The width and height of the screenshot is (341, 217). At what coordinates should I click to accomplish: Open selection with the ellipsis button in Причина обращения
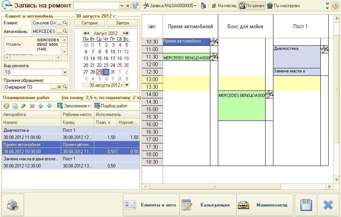click(53, 87)
